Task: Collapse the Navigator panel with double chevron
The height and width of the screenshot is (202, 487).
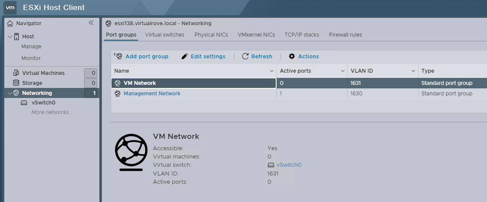Action: click(x=91, y=23)
